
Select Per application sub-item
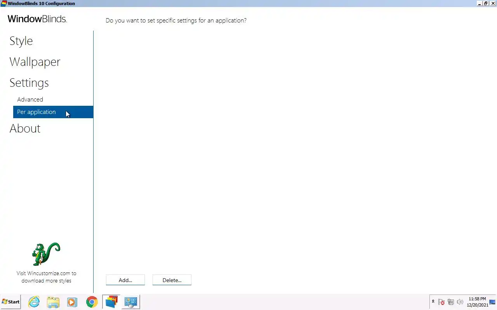point(53,112)
